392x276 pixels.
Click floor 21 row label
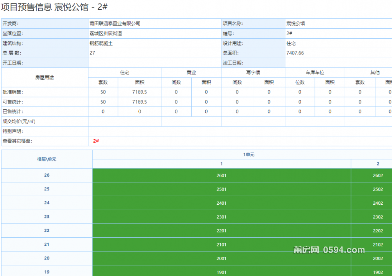[47, 244]
